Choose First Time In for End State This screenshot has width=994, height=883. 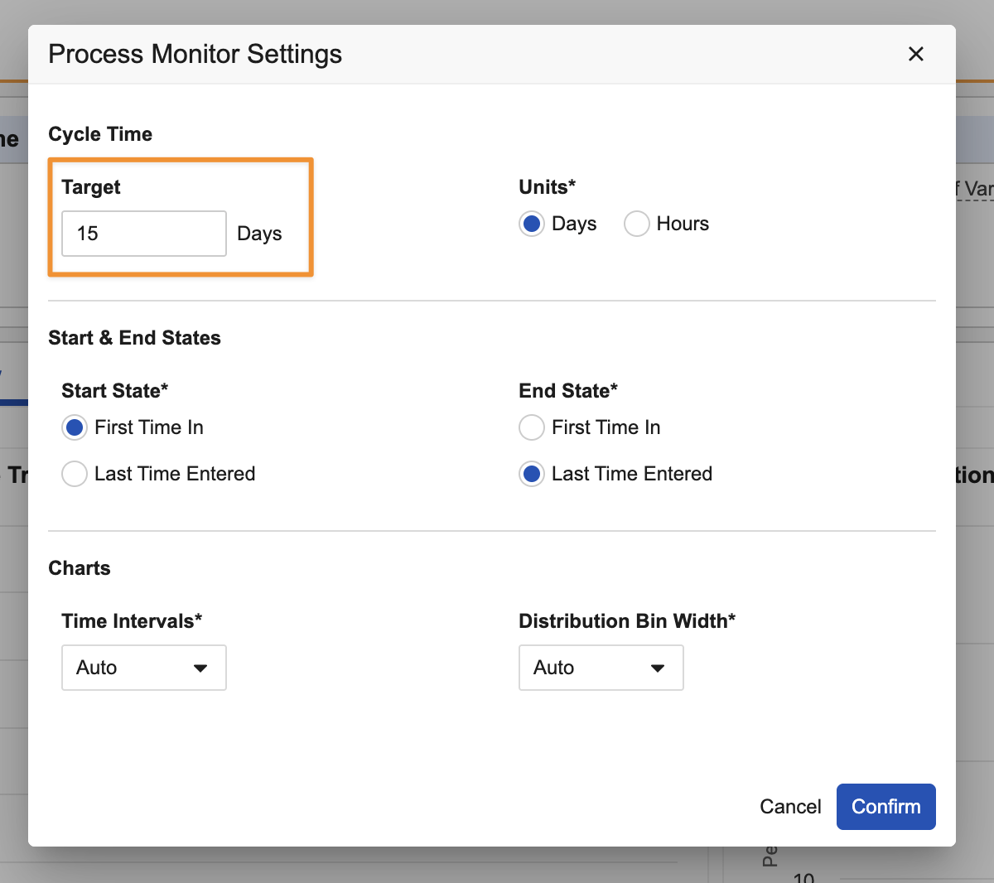(532, 427)
